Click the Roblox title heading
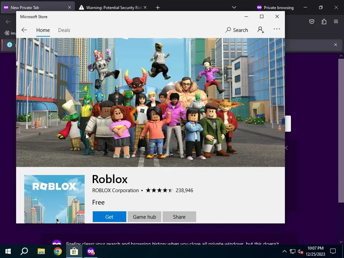This screenshot has width=344, height=258. pyautogui.click(x=110, y=179)
